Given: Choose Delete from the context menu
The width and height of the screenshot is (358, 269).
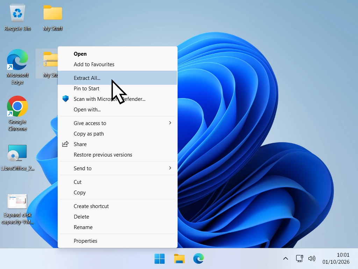Looking at the screenshot, I should (x=117, y=217).
